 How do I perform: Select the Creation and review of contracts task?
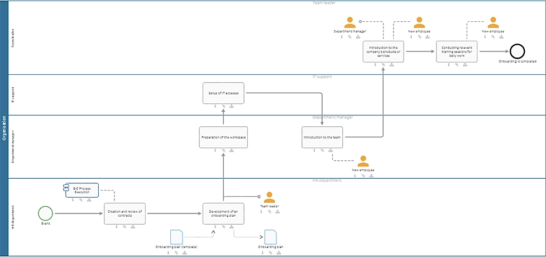124,213
